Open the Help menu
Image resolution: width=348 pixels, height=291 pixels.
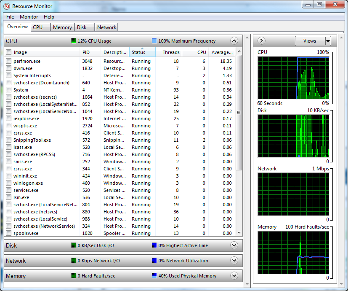click(49, 17)
